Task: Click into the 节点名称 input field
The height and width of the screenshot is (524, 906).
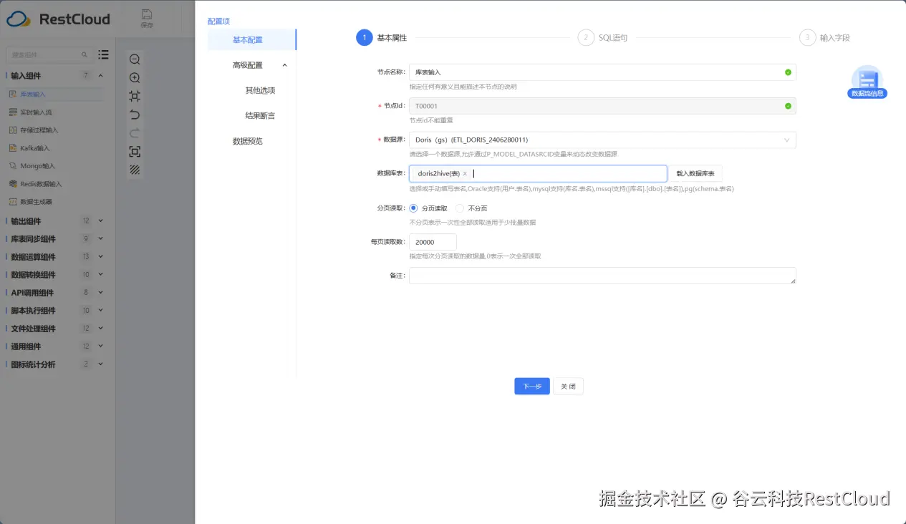Action: tap(602, 72)
